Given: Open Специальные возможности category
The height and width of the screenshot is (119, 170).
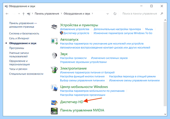Looking at the screenshot, I should tap(26, 74).
